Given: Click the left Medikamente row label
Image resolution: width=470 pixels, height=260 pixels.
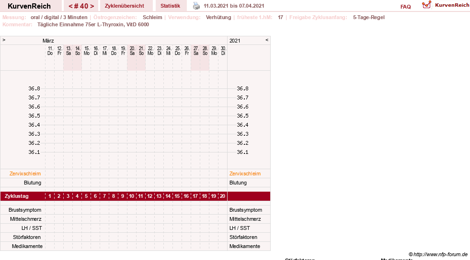Looking at the screenshot, I should [x=27, y=246].
